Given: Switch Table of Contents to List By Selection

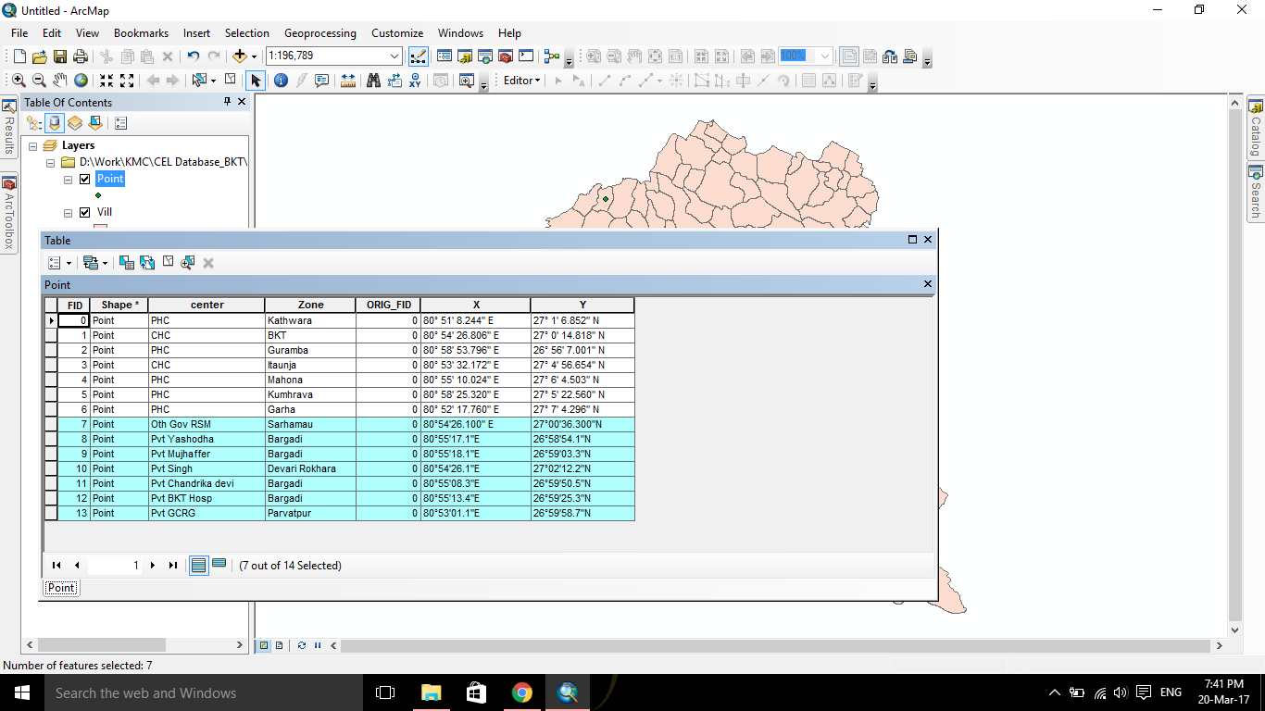Looking at the screenshot, I should 94,123.
